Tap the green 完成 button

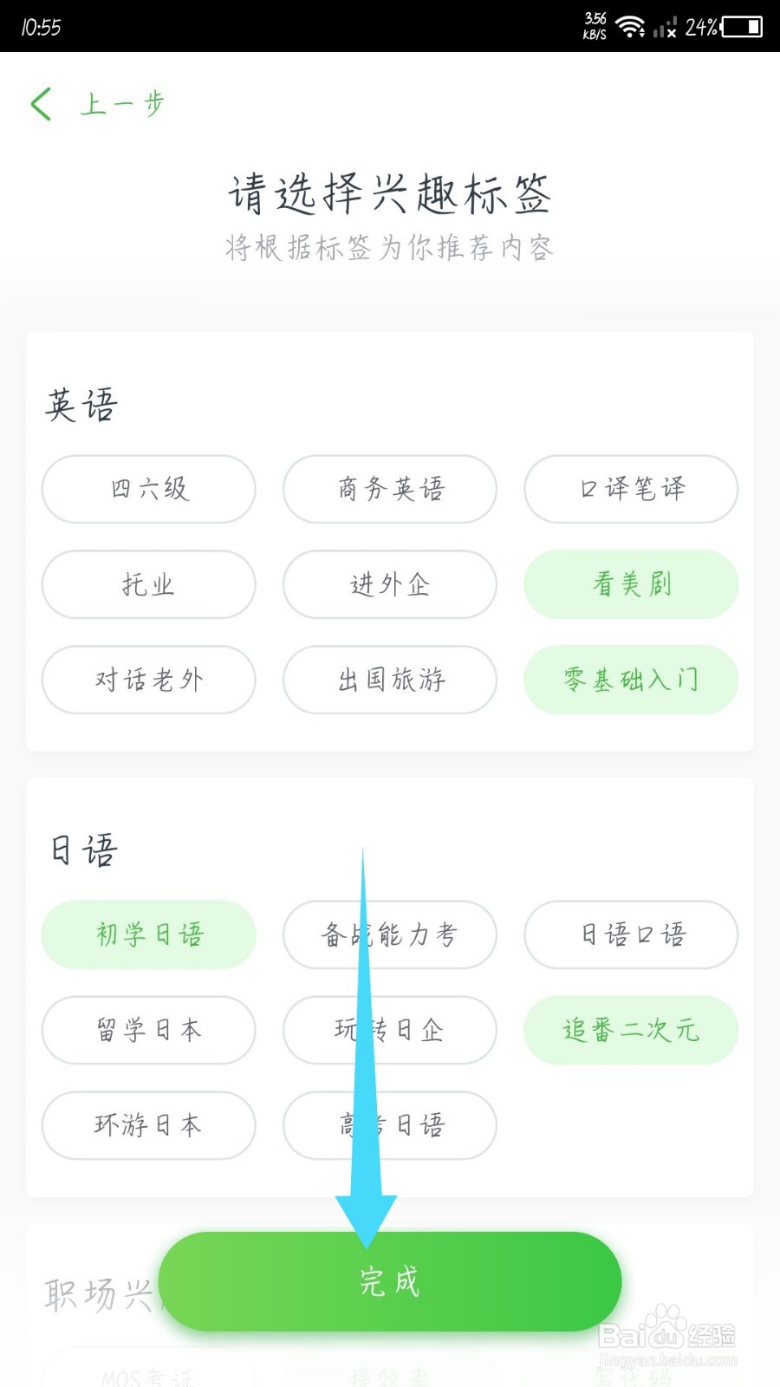(x=390, y=1281)
